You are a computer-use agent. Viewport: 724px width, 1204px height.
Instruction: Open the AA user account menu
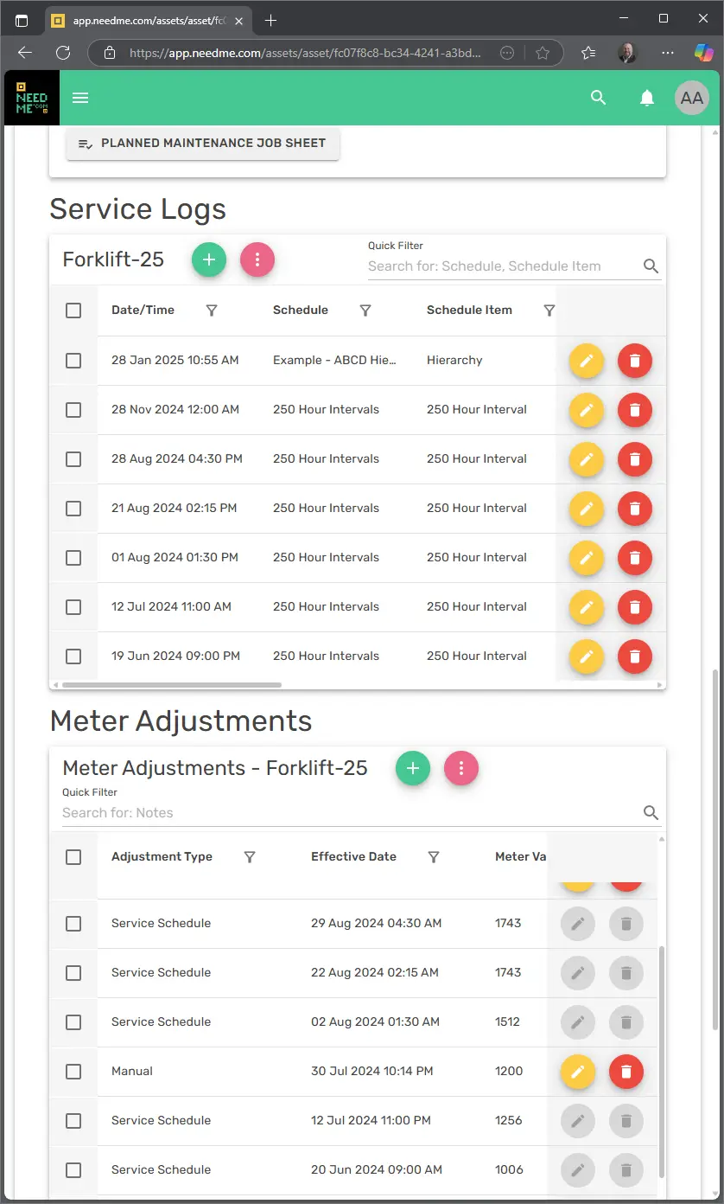pyautogui.click(x=691, y=98)
